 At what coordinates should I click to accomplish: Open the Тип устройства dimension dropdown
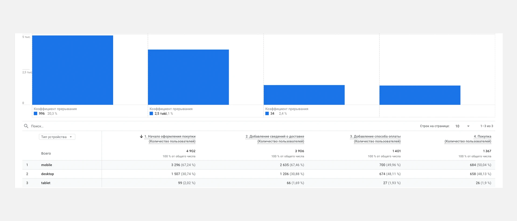[x=57, y=137]
